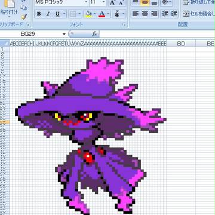The height and width of the screenshot is (215, 215).
Task: Click merge cells (セルを結合) button
Action: coord(199,14)
